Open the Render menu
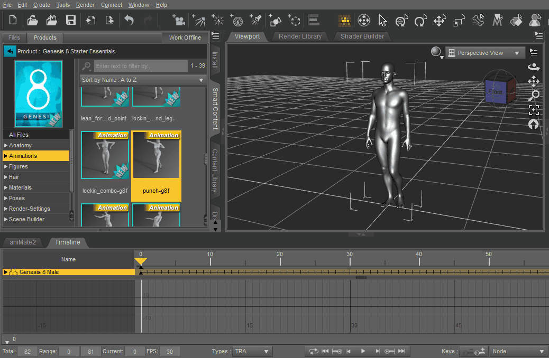The height and width of the screenshot is (358, 549). (85, 5)
